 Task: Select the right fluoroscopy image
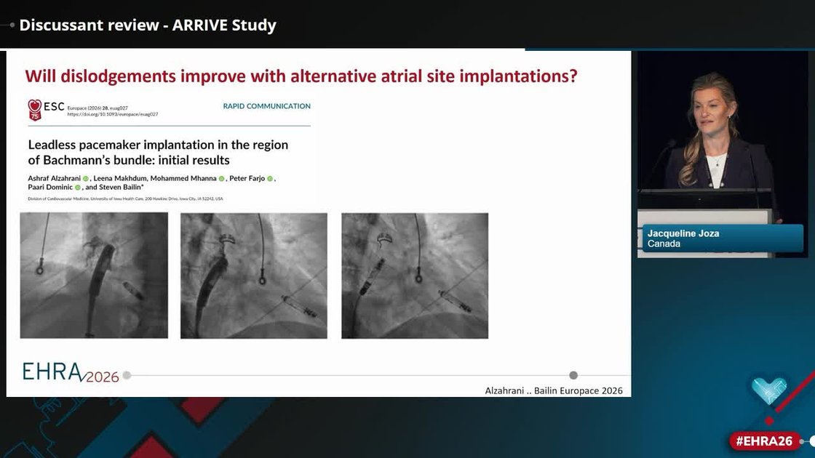415,276
